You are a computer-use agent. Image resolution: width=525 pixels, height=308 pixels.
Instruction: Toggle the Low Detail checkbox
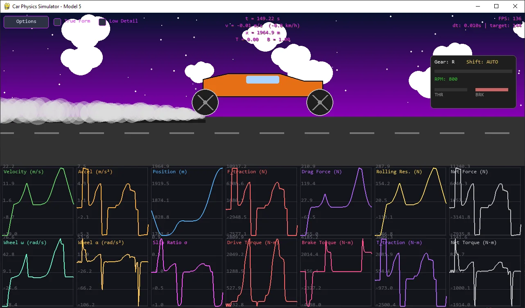(102, 22)
